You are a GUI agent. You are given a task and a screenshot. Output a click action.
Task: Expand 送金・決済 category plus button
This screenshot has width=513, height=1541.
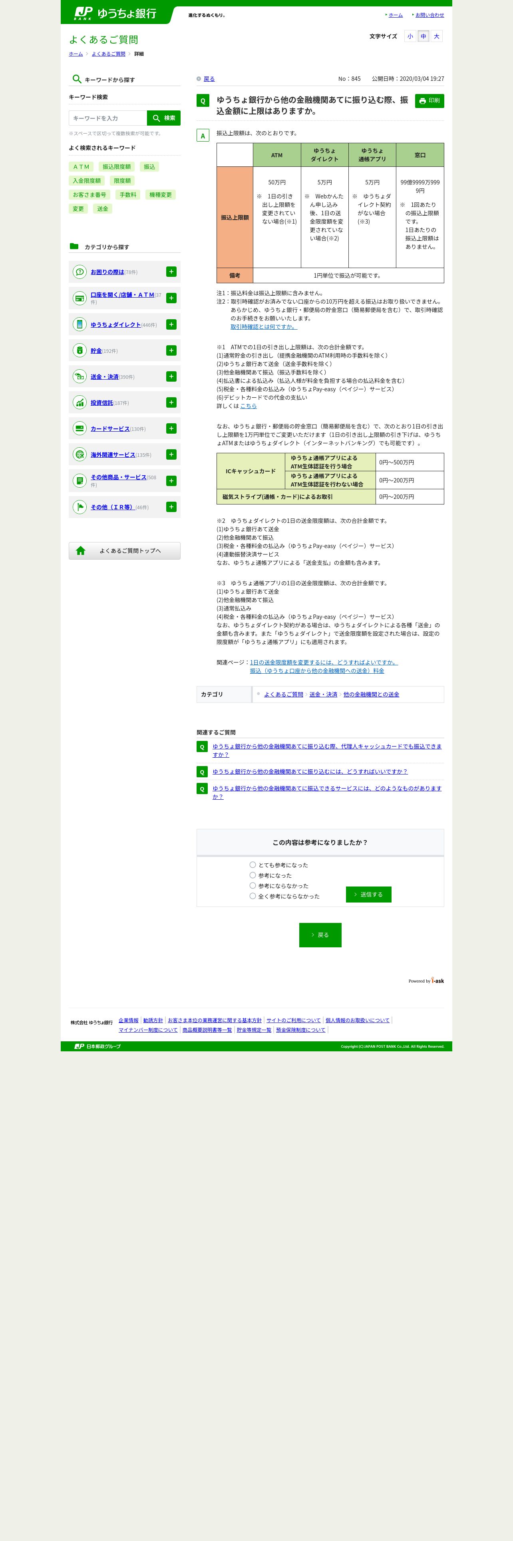[x=171, y=376]
